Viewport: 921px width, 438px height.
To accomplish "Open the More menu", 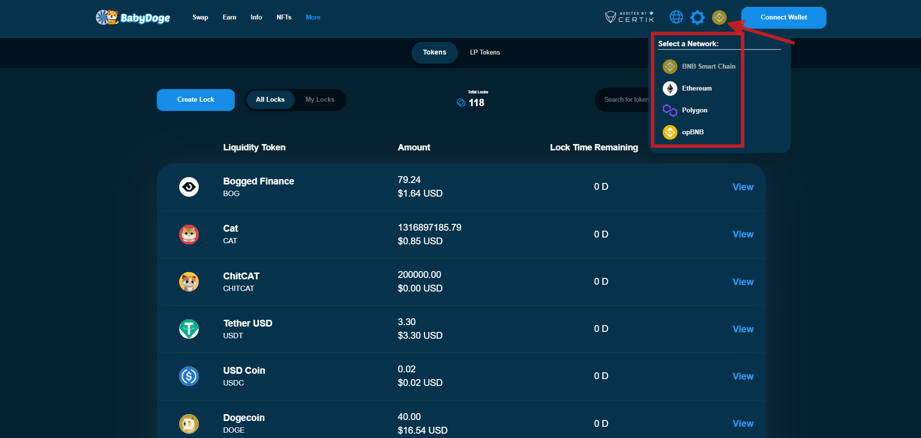I will (313, 18).
